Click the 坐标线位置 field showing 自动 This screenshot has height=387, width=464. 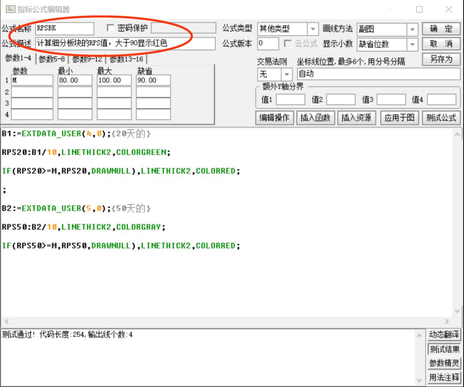click(x=378, y=74)
